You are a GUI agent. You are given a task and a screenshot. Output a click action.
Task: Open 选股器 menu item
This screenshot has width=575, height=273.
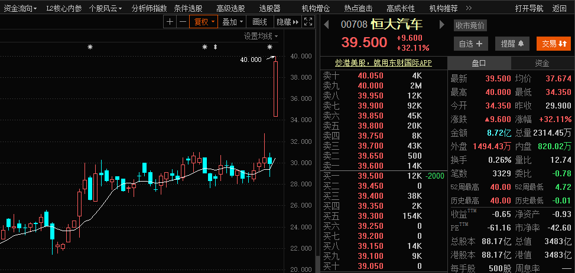click(x=269, y=8)
